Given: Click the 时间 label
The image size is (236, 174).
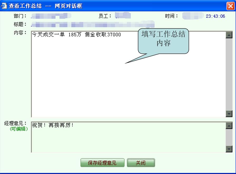Looking at the screenshot, I should pos(171,16).
